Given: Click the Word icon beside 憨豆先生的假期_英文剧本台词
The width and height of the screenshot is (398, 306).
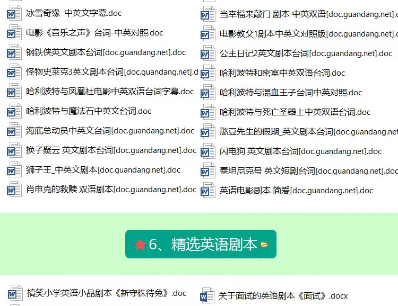Looking at the screenshot, I should [x=208, y=131].
